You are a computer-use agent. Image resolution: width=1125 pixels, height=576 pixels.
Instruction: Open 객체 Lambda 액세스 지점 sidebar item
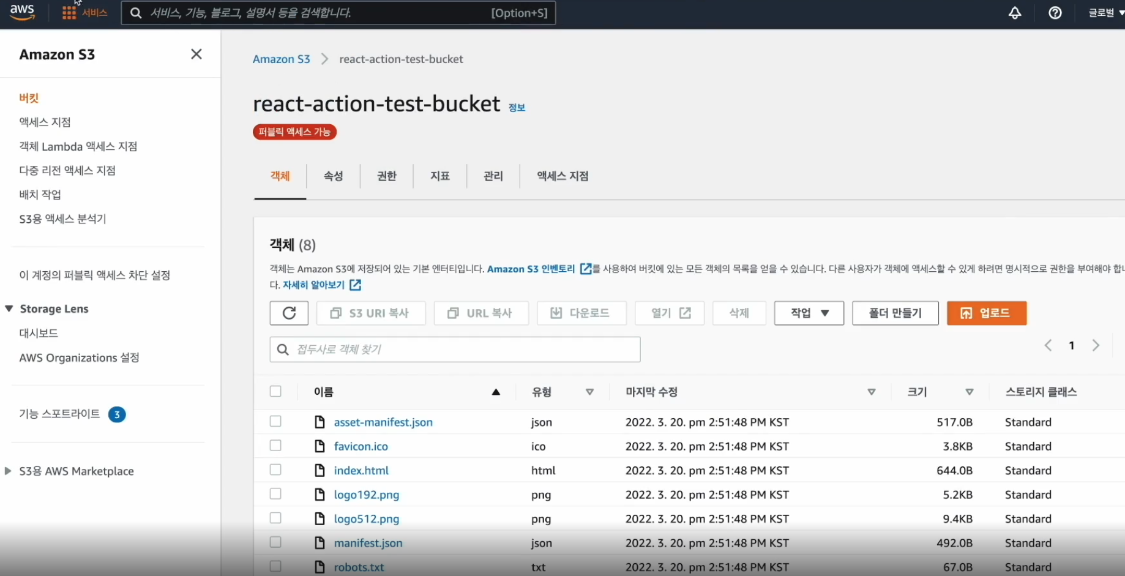coord(78,147)
